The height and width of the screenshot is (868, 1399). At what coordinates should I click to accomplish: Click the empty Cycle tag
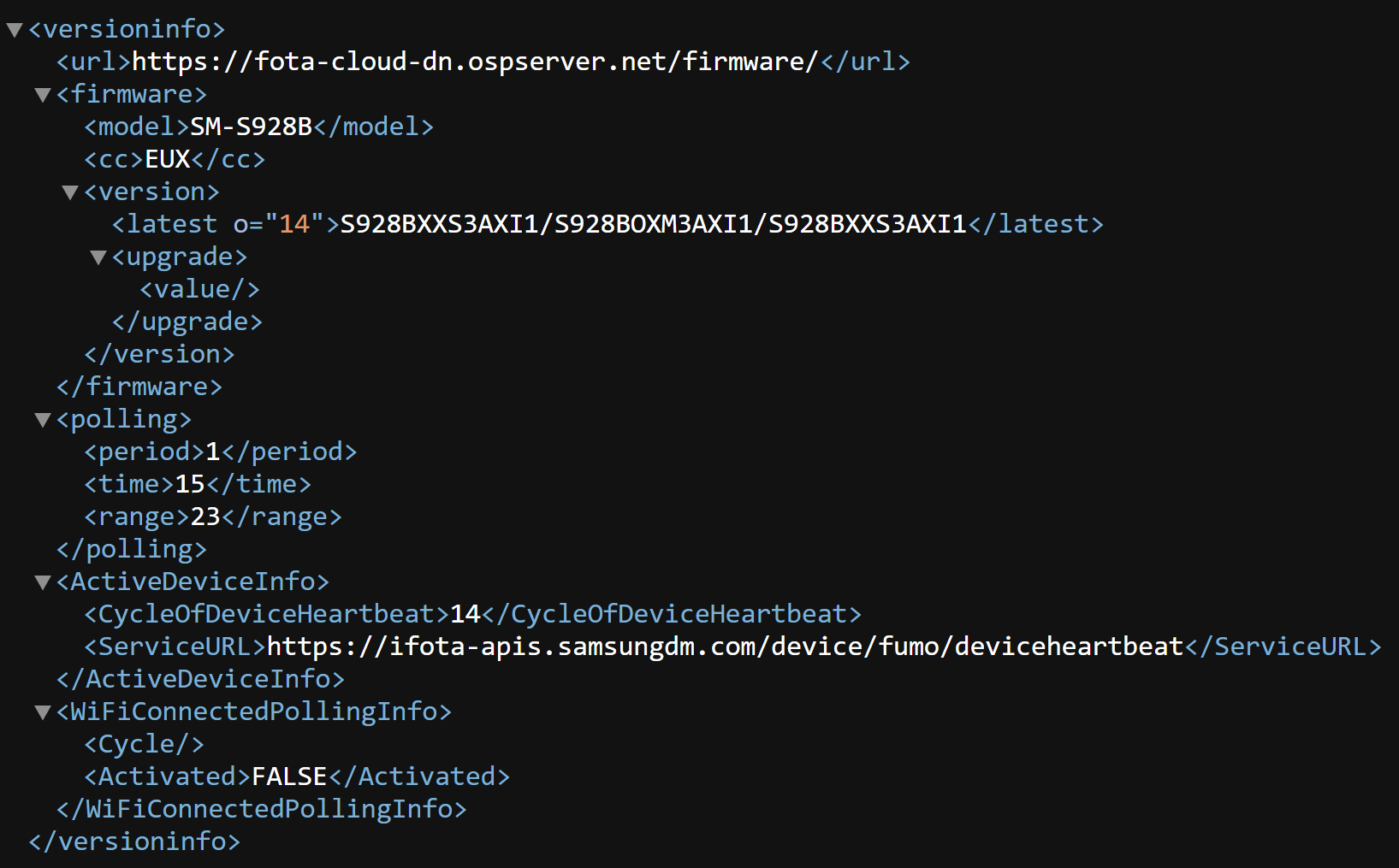(x=144, y=744)
